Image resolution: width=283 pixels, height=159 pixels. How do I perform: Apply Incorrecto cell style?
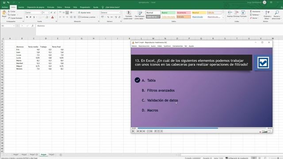pos(184,13)
